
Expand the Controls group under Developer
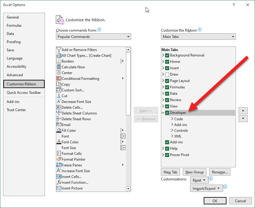coord(172,131)
